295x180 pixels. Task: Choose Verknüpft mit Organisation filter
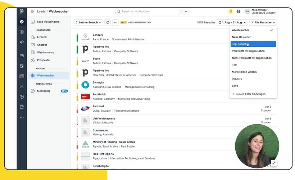248,51
